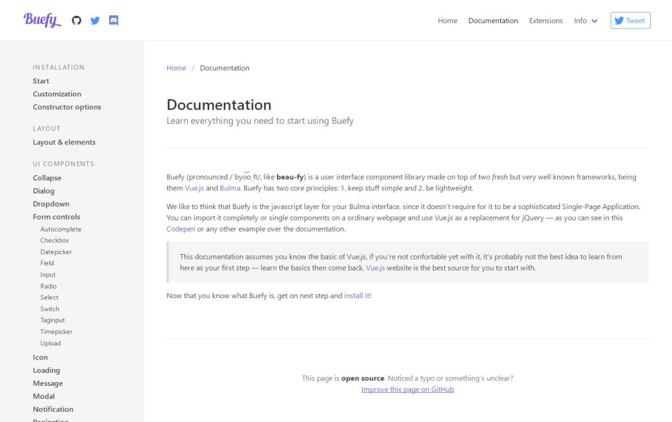Open Dropdown component page

click(51, 204)
